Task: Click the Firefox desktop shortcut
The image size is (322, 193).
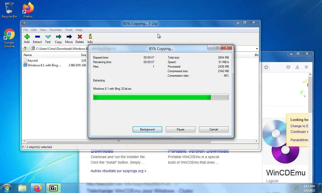Action: 28,10
